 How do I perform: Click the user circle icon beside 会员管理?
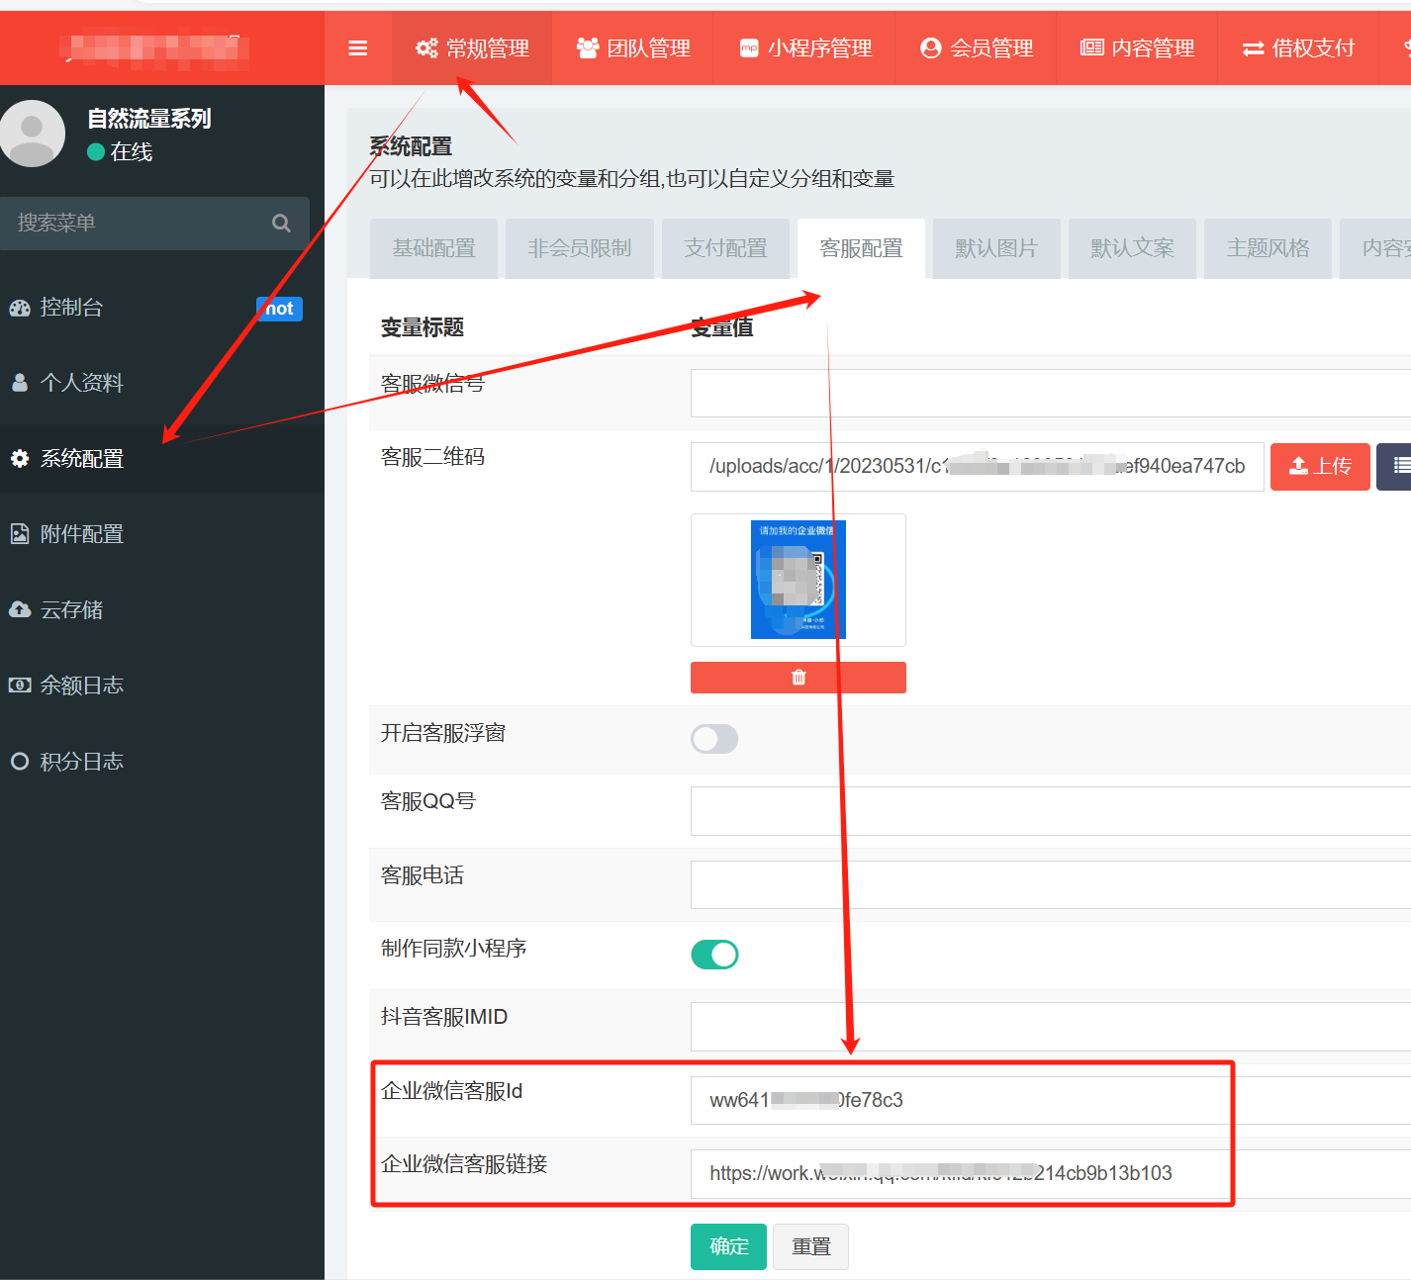point(930,48)
